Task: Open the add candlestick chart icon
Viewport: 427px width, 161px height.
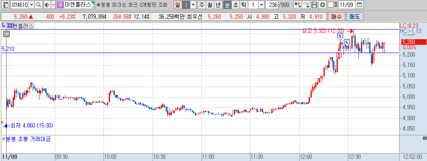Action: 298,5
